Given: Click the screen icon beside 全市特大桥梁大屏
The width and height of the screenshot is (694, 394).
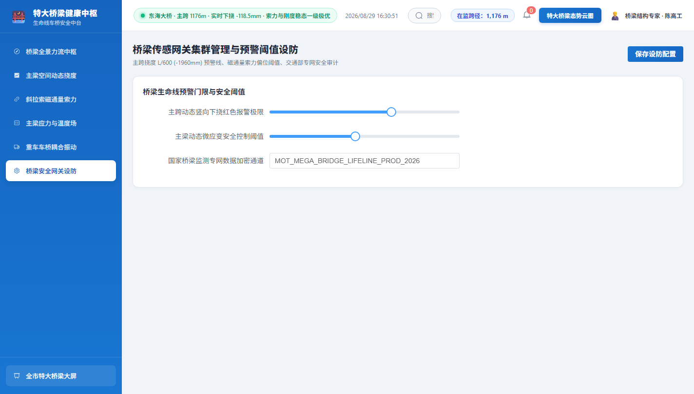Looking at the screenshot, I should point(17,376).
